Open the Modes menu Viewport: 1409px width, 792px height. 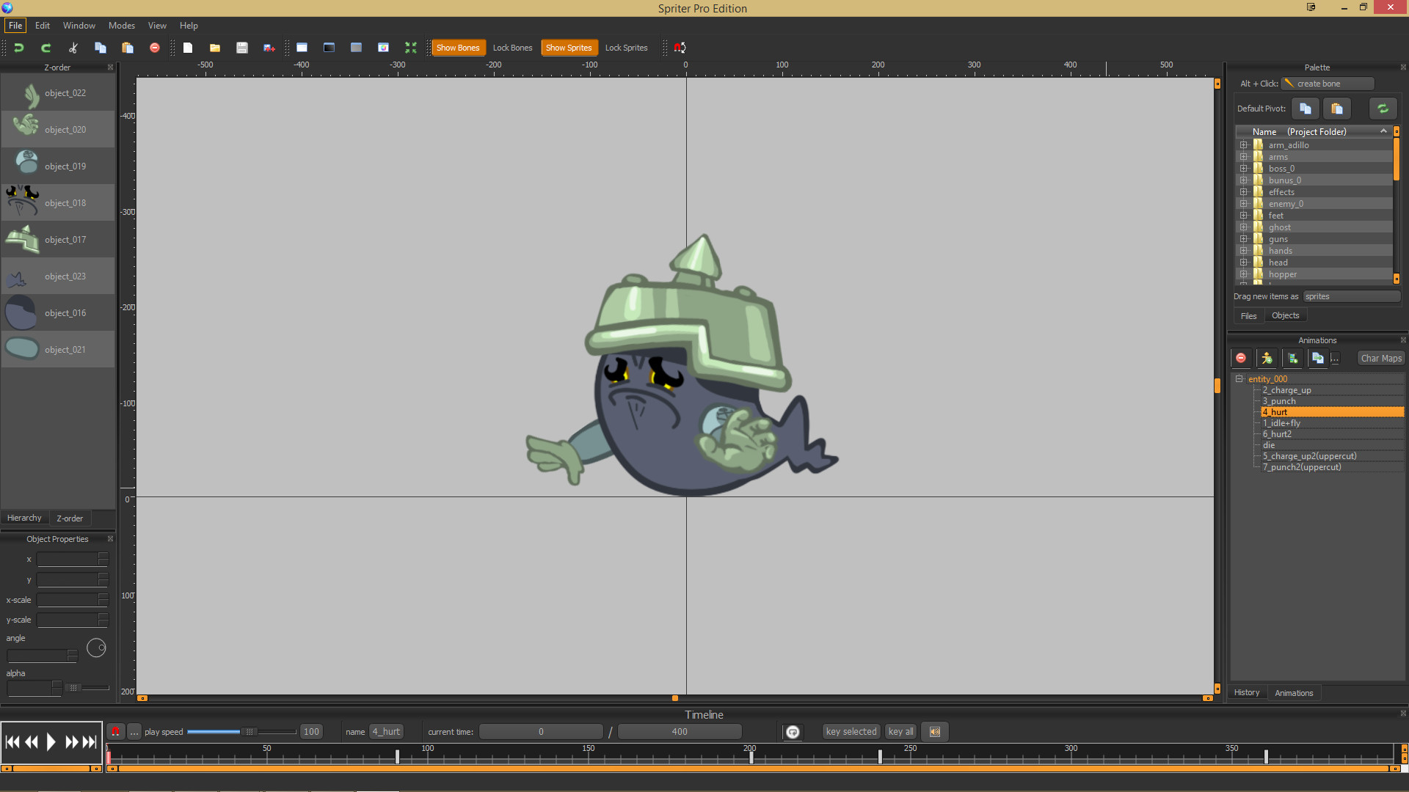point(121,25)
